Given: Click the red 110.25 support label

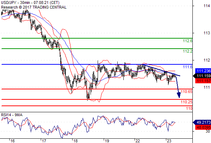Looking at the screenshot, I should [x=187, y=102].
